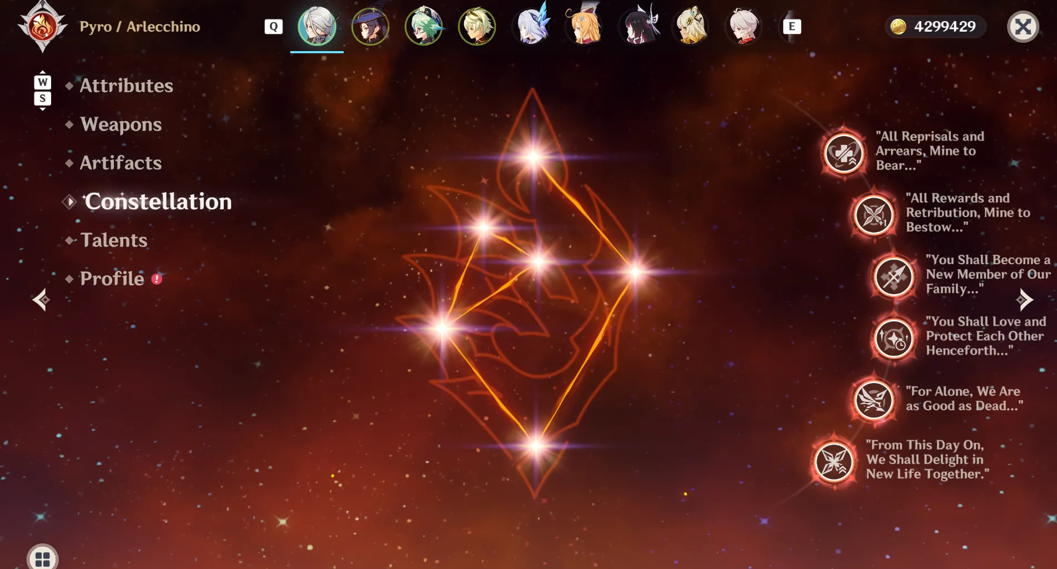Choose the blonde character with the green outline
The height and width of the screenshot is (569, 1057).
click(477, 26)
